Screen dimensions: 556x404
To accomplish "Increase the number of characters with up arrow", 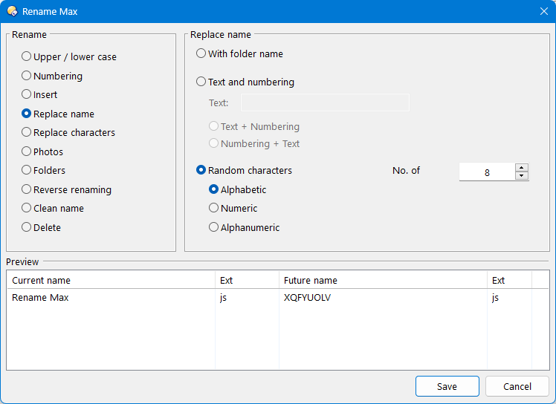I will (x=522, y=168).
